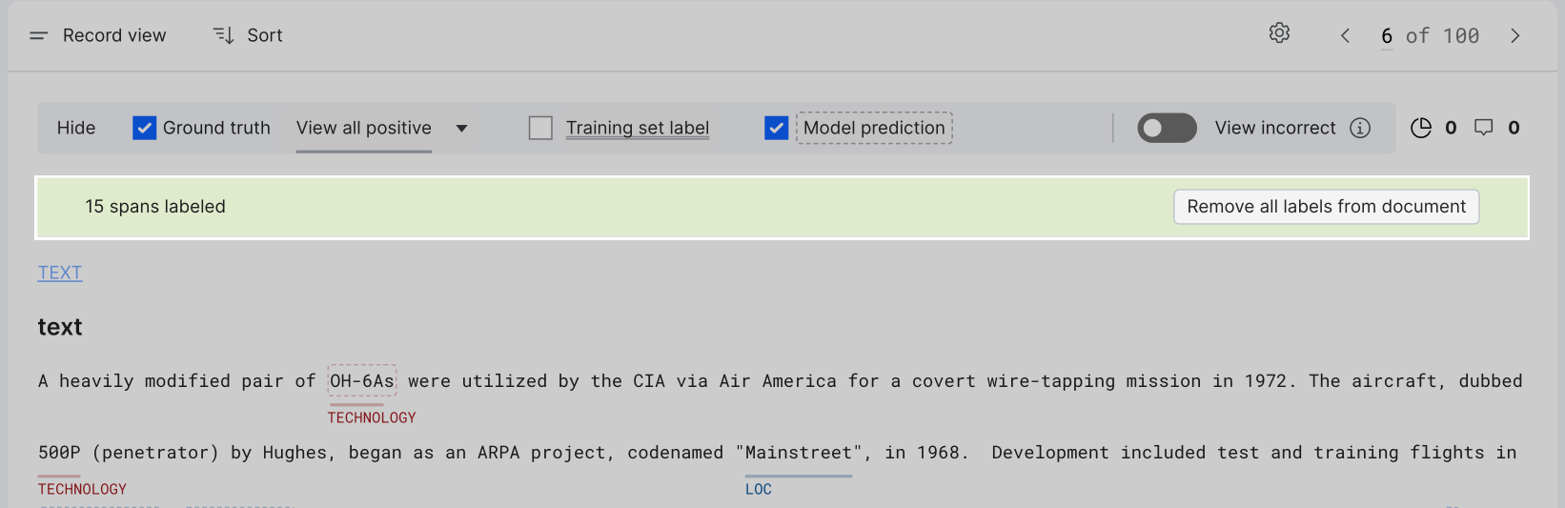1565x508 pixels.
Task: Click the Record view menu icon
Action: (38, 35)
